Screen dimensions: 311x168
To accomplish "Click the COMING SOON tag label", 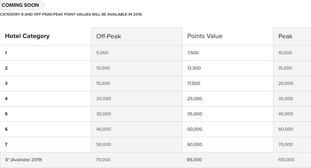I will click(20, 5).
